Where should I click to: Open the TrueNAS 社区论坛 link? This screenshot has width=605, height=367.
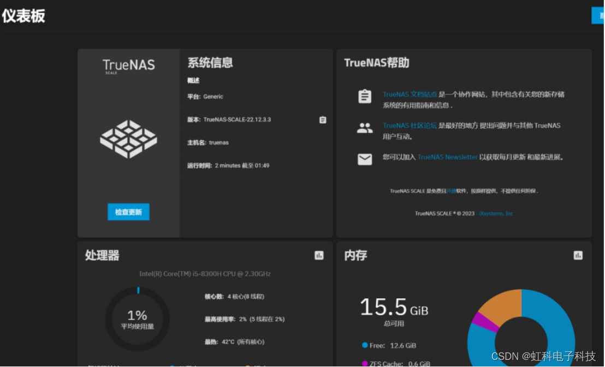pyautogui.click(x=410, y=125)
